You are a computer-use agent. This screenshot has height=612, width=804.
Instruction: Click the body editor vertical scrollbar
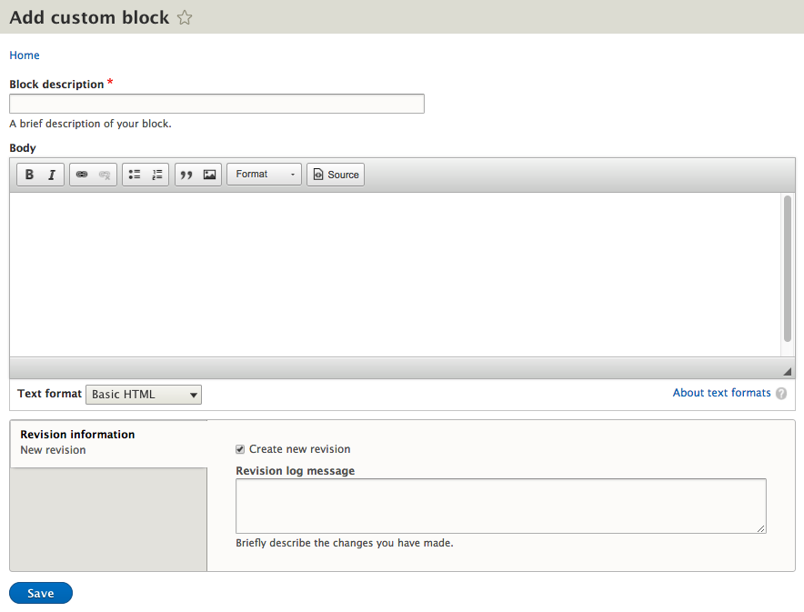click(788, 268)
